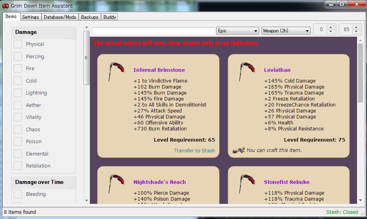The image size is (367, 219).
Task: Click the Infernal Brimstone scythe icon
Action: pos(116,72)
